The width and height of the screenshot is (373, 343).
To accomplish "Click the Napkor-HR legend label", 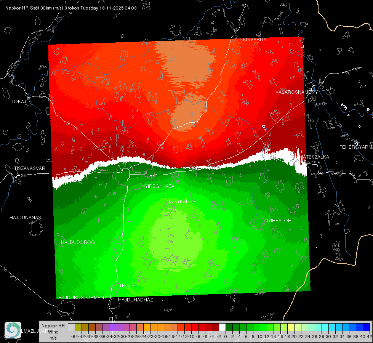I will point(53,325).
